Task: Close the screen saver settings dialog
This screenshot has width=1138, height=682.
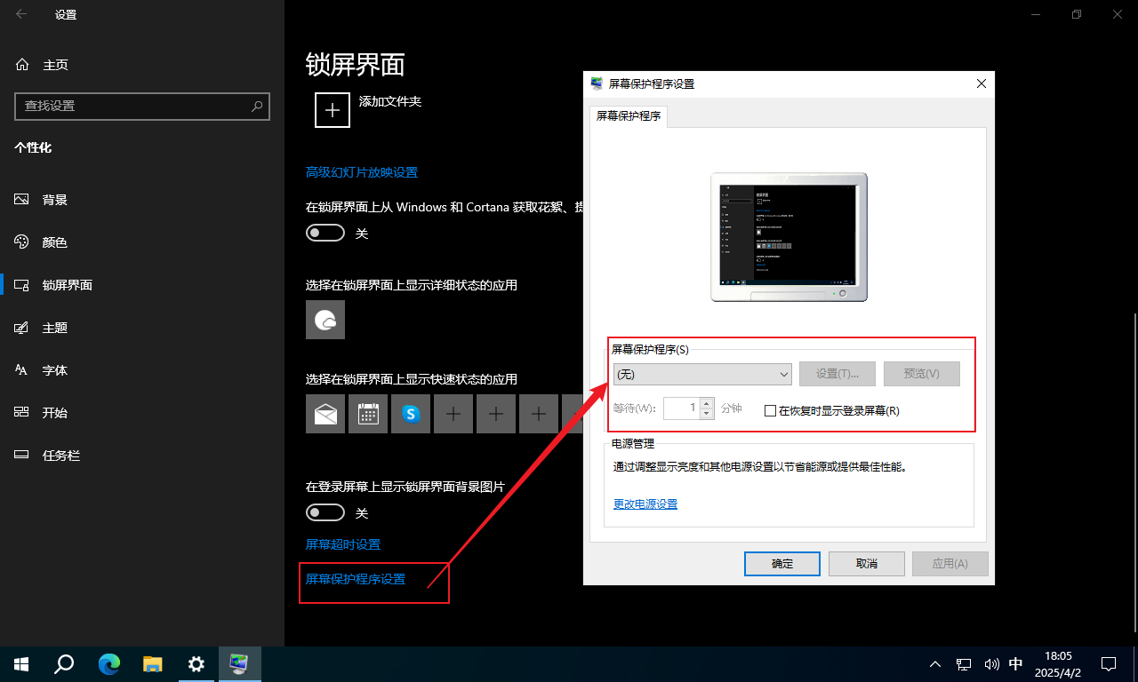Action: tap(982, 83)
